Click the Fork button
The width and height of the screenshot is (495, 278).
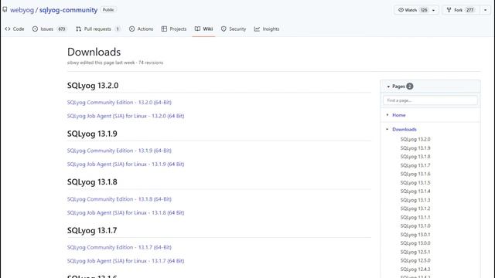click(461, 10)
